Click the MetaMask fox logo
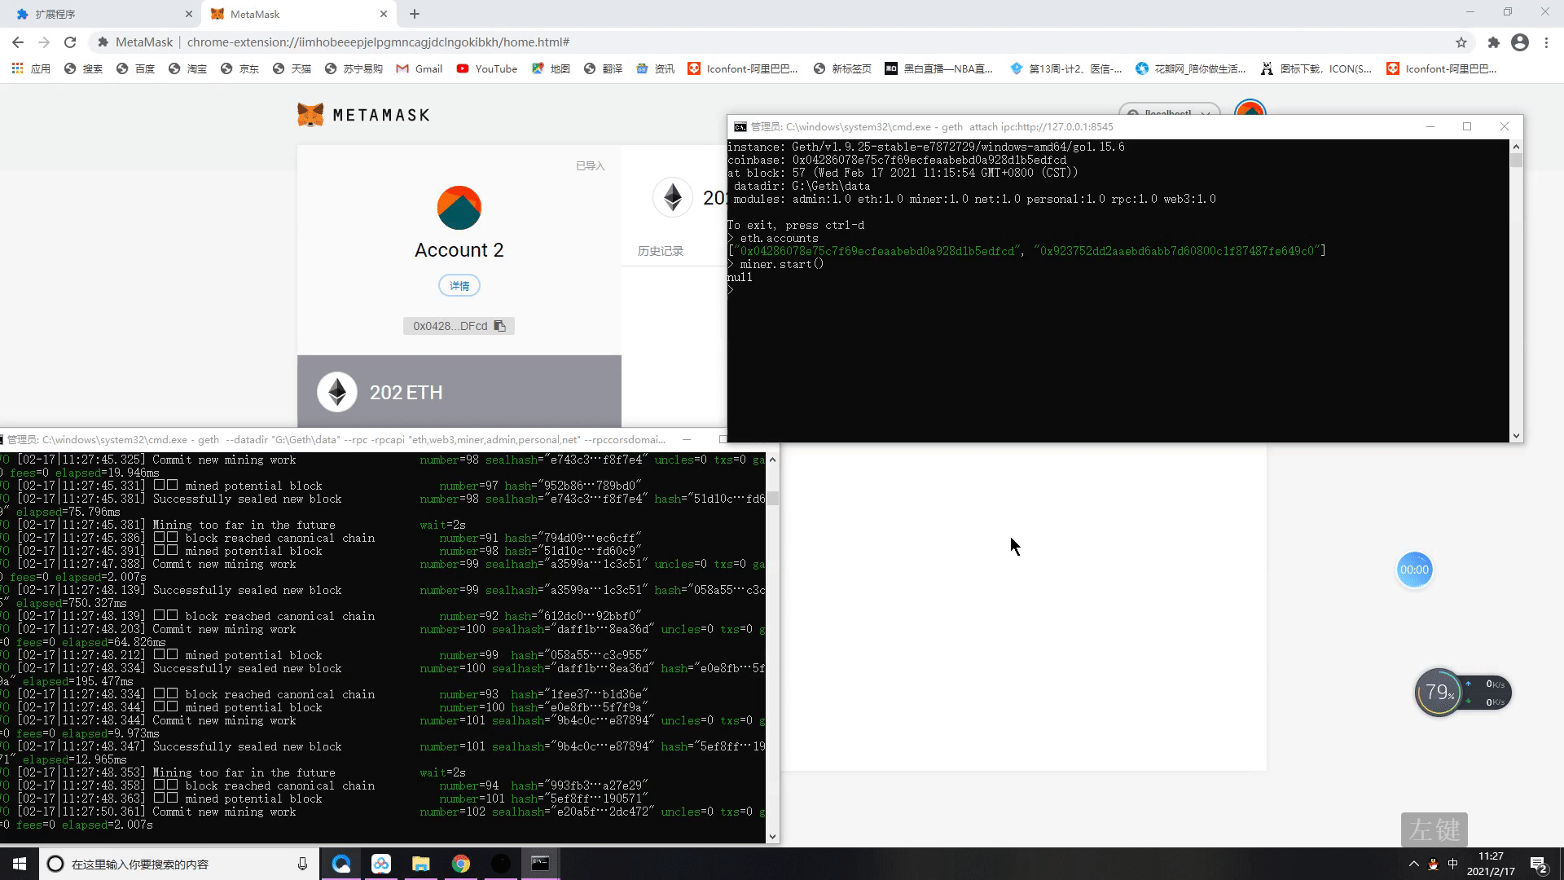 click(310, 115)
